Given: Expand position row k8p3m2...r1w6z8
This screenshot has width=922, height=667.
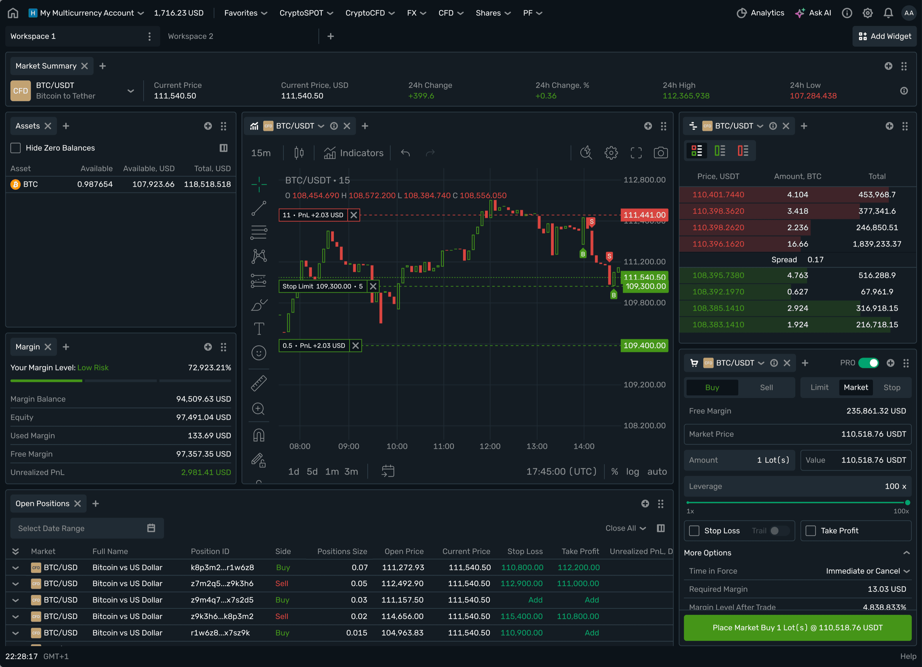Looking at the screenshot, I should [15, 567].
